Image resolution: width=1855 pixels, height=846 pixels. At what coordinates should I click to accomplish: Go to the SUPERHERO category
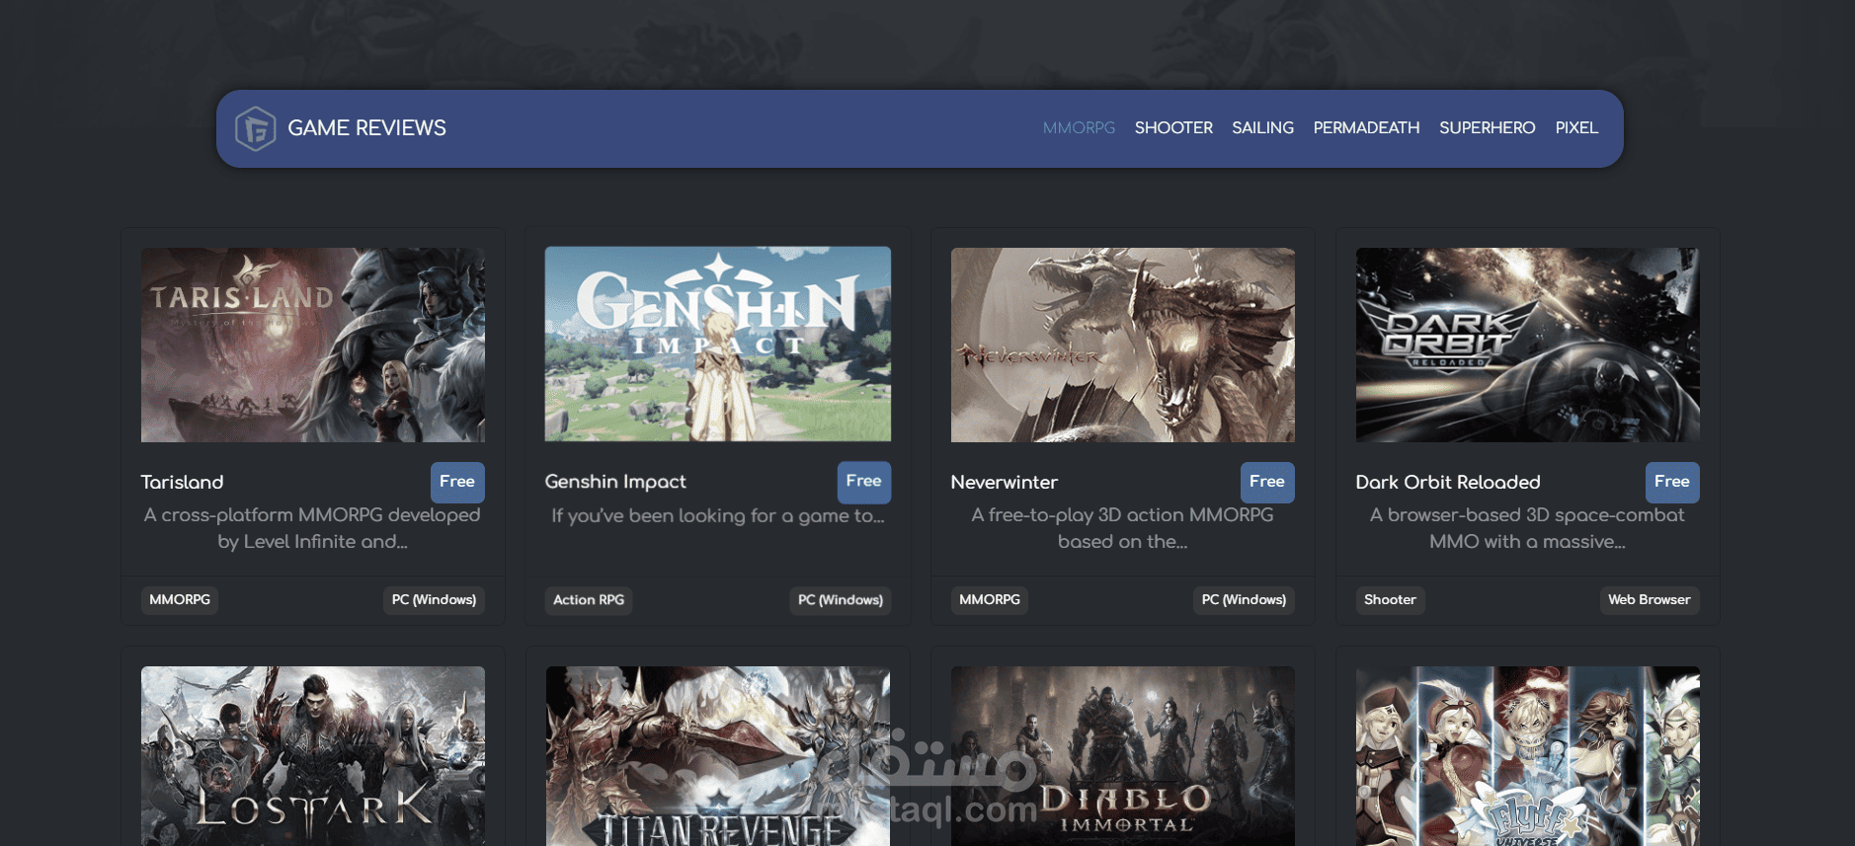(1487, 128)
